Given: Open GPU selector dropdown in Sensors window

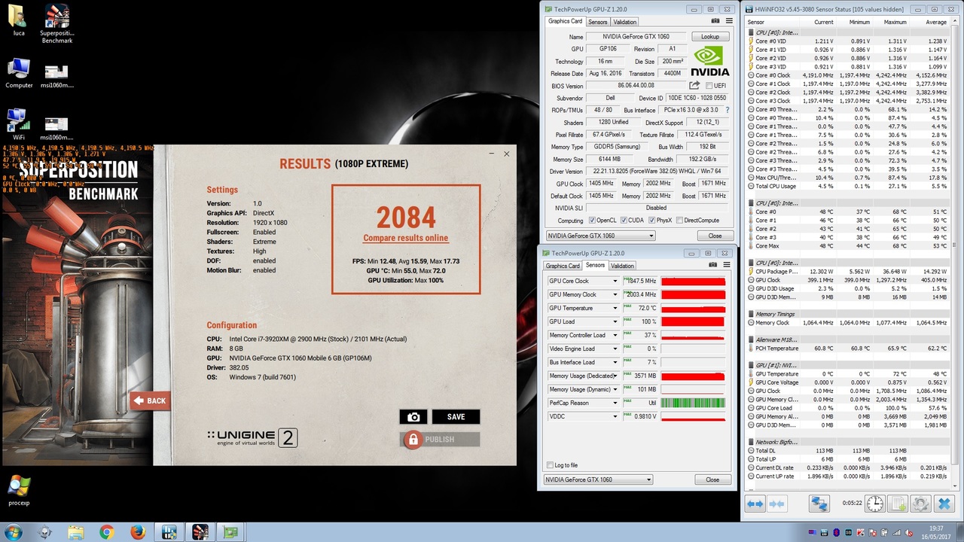Looking at the screenshot, I should pyautogui.click(x=598, y=480).
